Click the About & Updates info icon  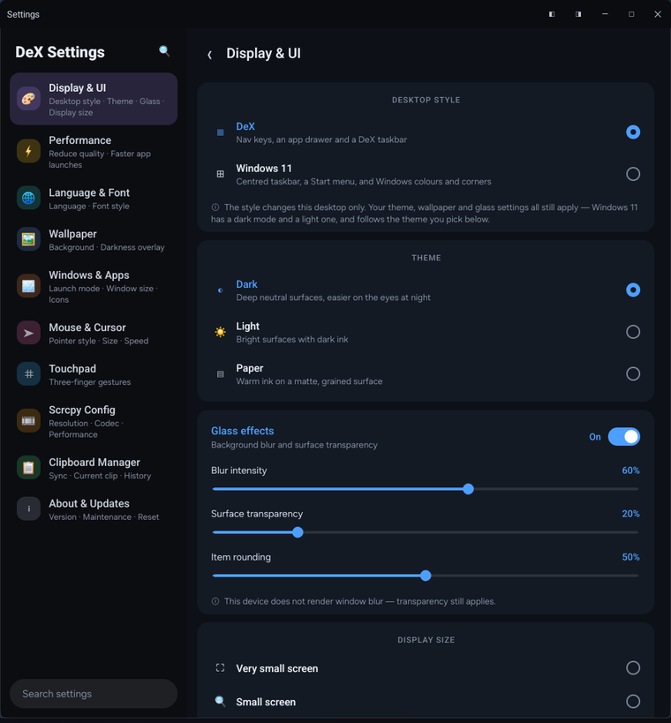point(28,509)
